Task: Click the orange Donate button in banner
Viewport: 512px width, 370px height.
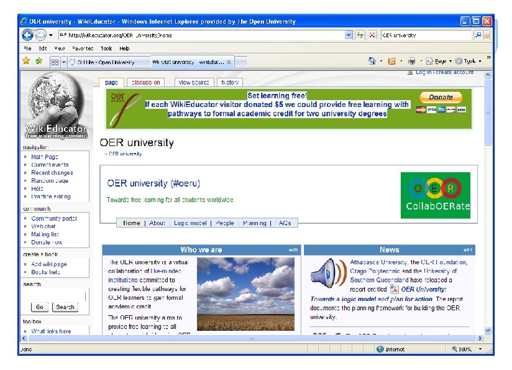Action: [441, 97]
